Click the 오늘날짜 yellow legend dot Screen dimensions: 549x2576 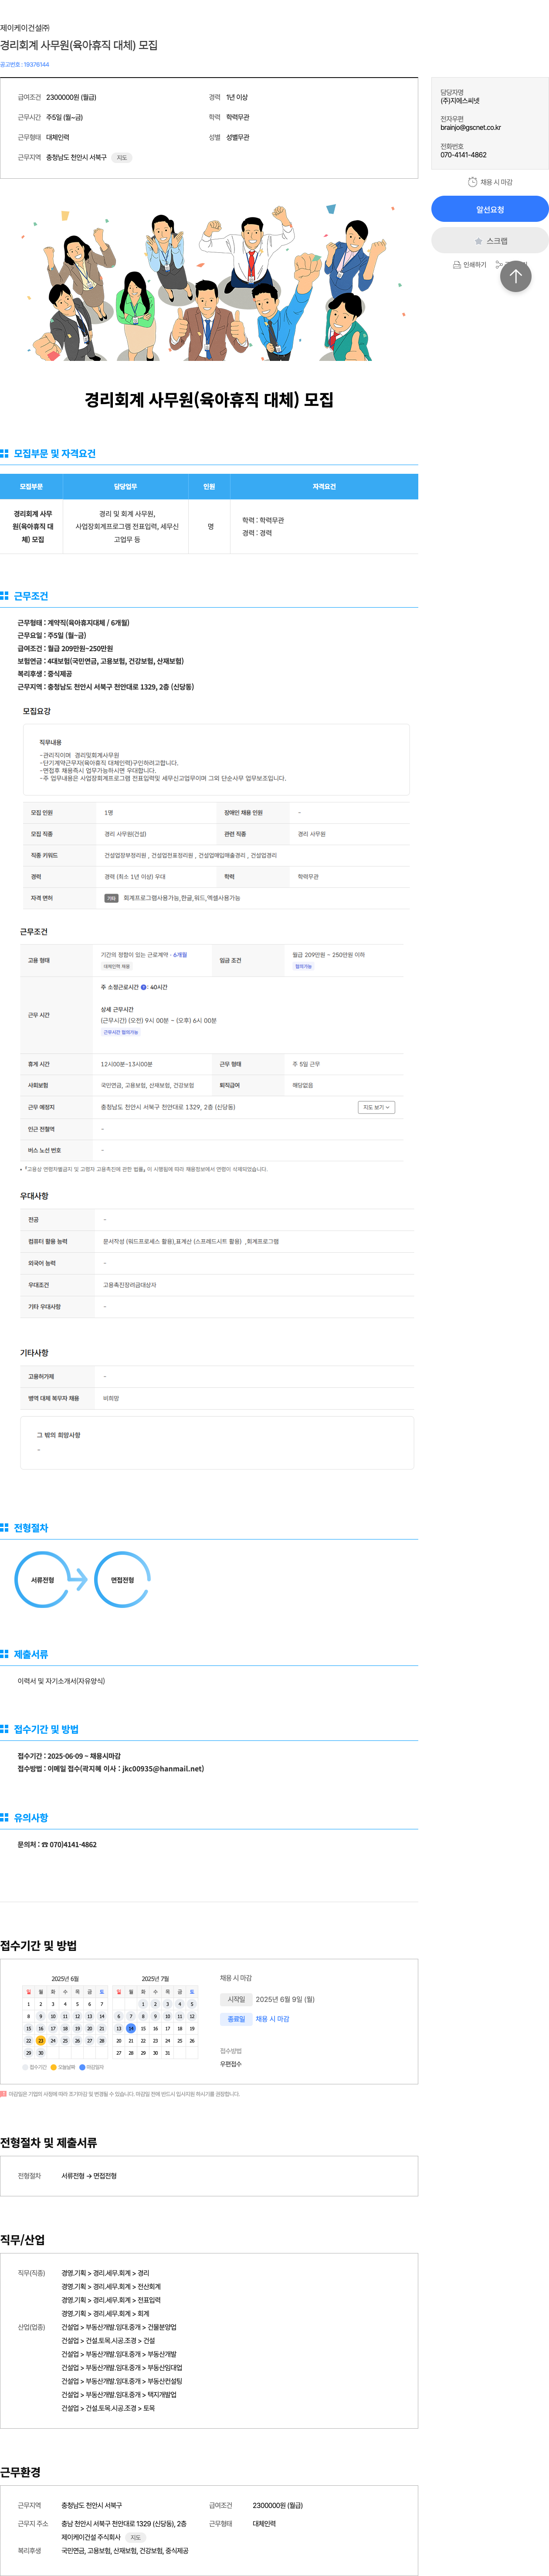[x=53, y=2067]
